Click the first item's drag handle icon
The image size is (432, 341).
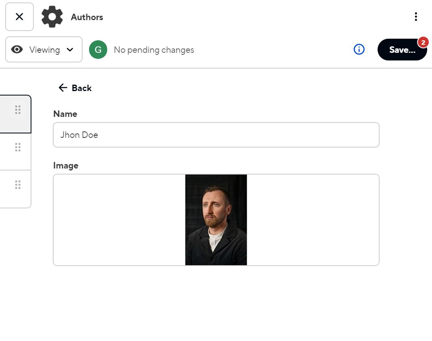click(x=18, y=110)
